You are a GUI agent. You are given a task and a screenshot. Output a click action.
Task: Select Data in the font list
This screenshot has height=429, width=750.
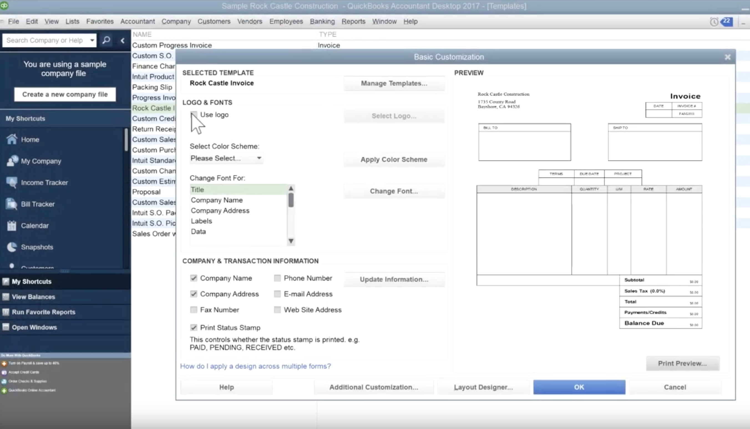click(198, 231)
